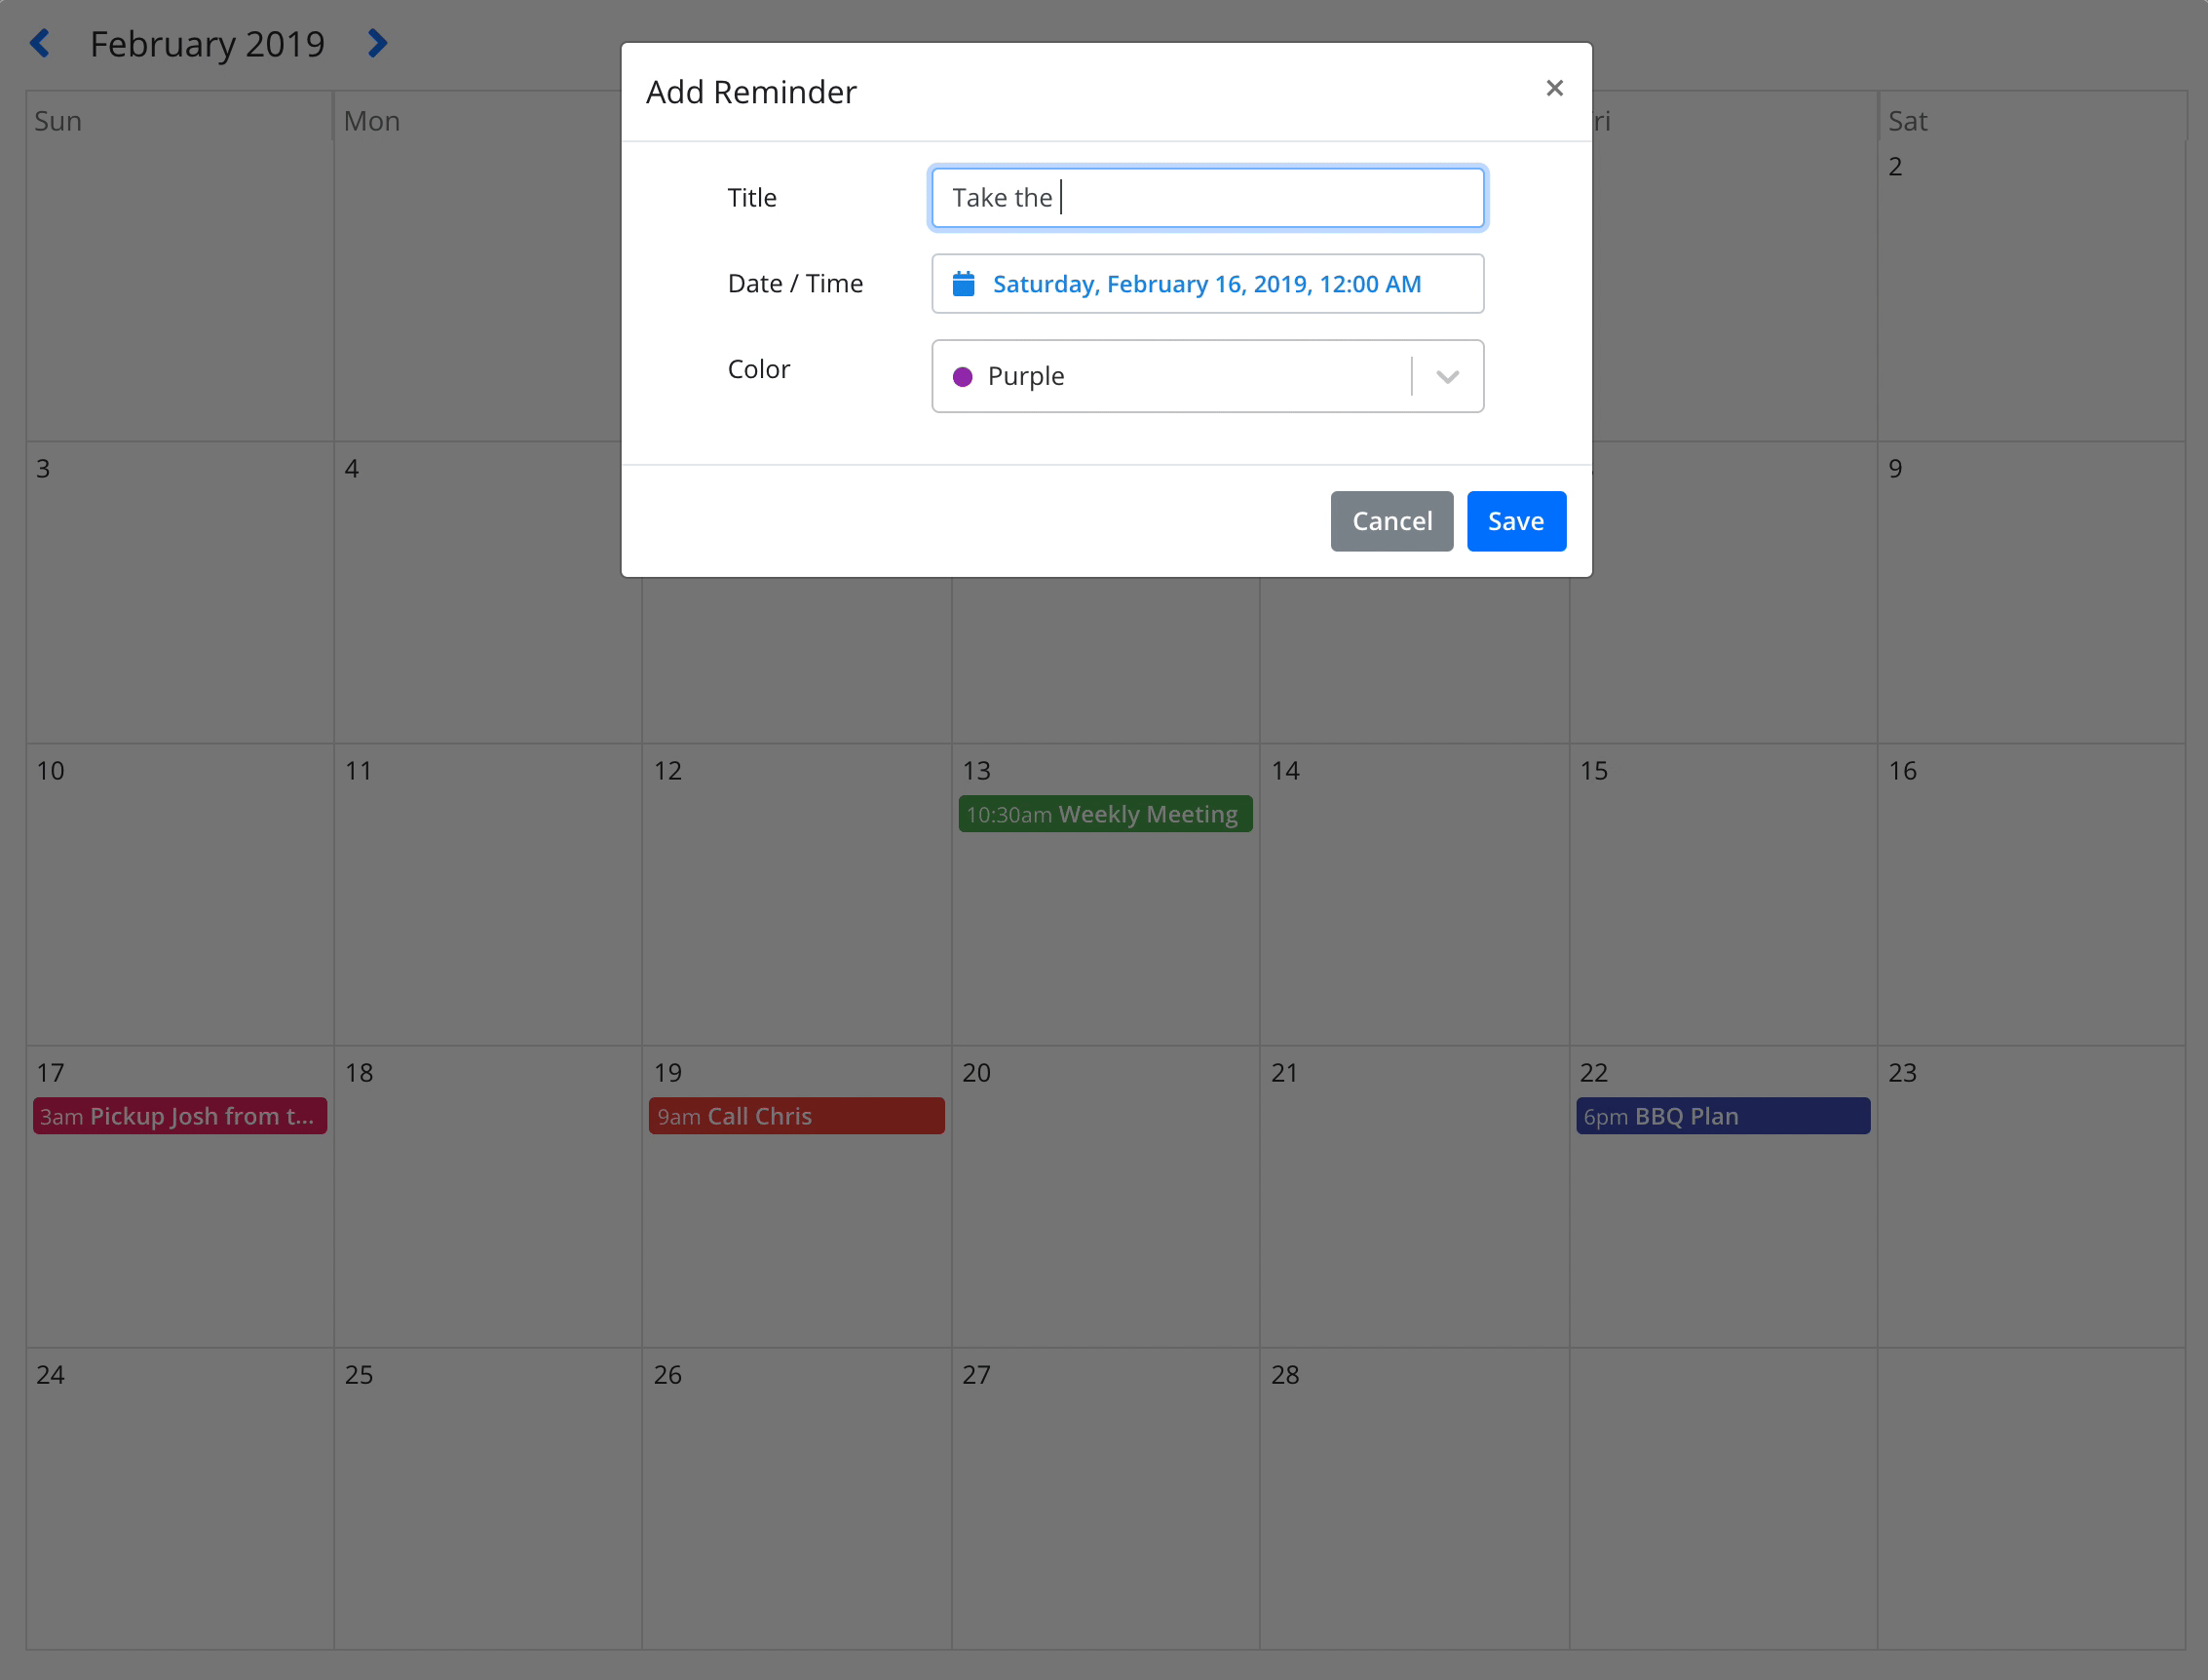
Task: Click the 10:30am Weekly Meeting event icon
Action: 1103,814
